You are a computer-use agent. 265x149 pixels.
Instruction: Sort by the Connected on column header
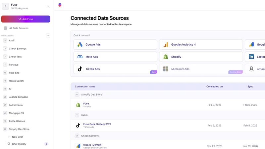click(x=214, y=86)
